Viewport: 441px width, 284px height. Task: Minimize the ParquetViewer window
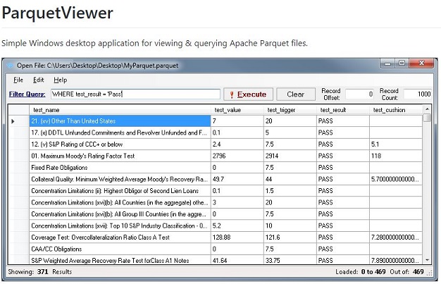pos(387,63)
